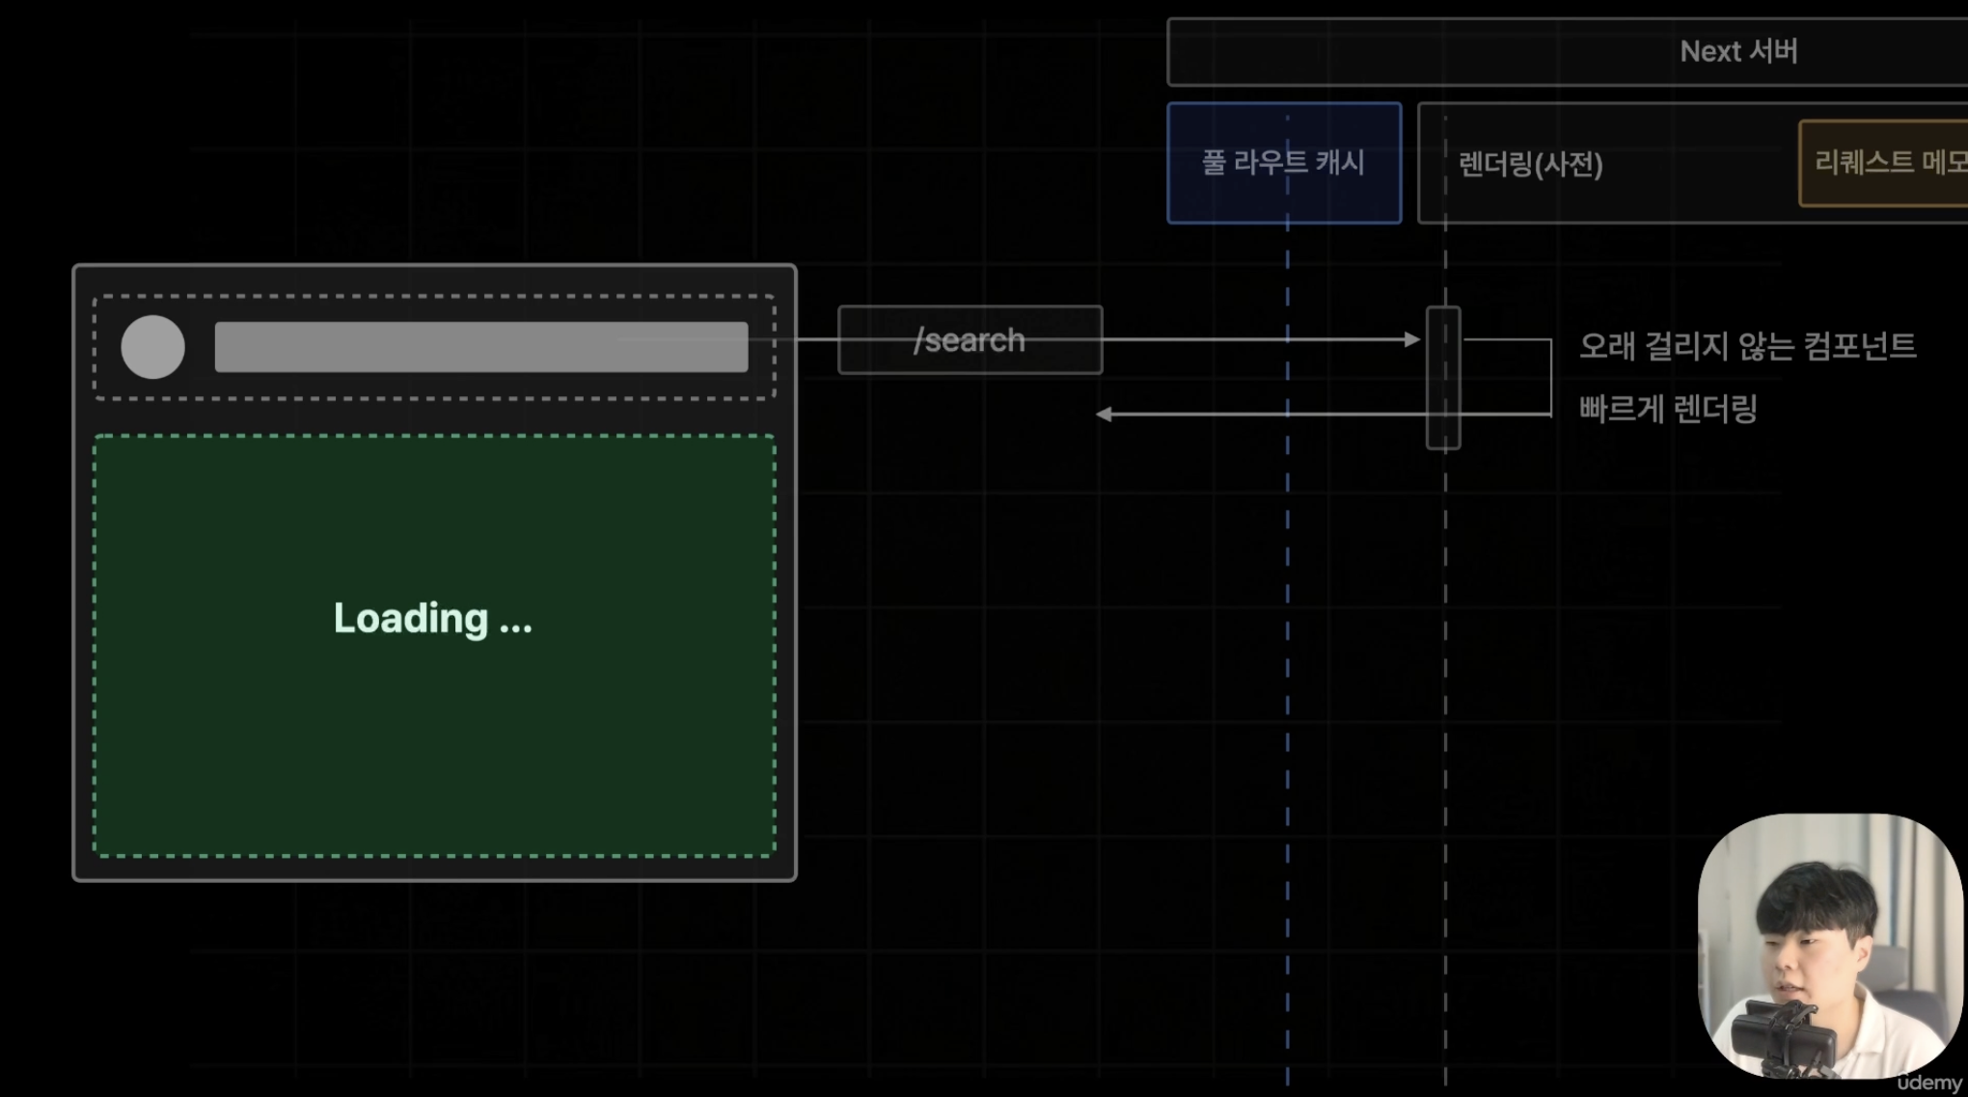Click the gray circle avatar placeholder

pos(152,347)
